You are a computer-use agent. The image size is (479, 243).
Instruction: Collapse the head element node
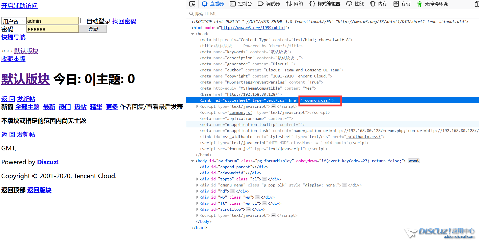[x=193, y=34]
